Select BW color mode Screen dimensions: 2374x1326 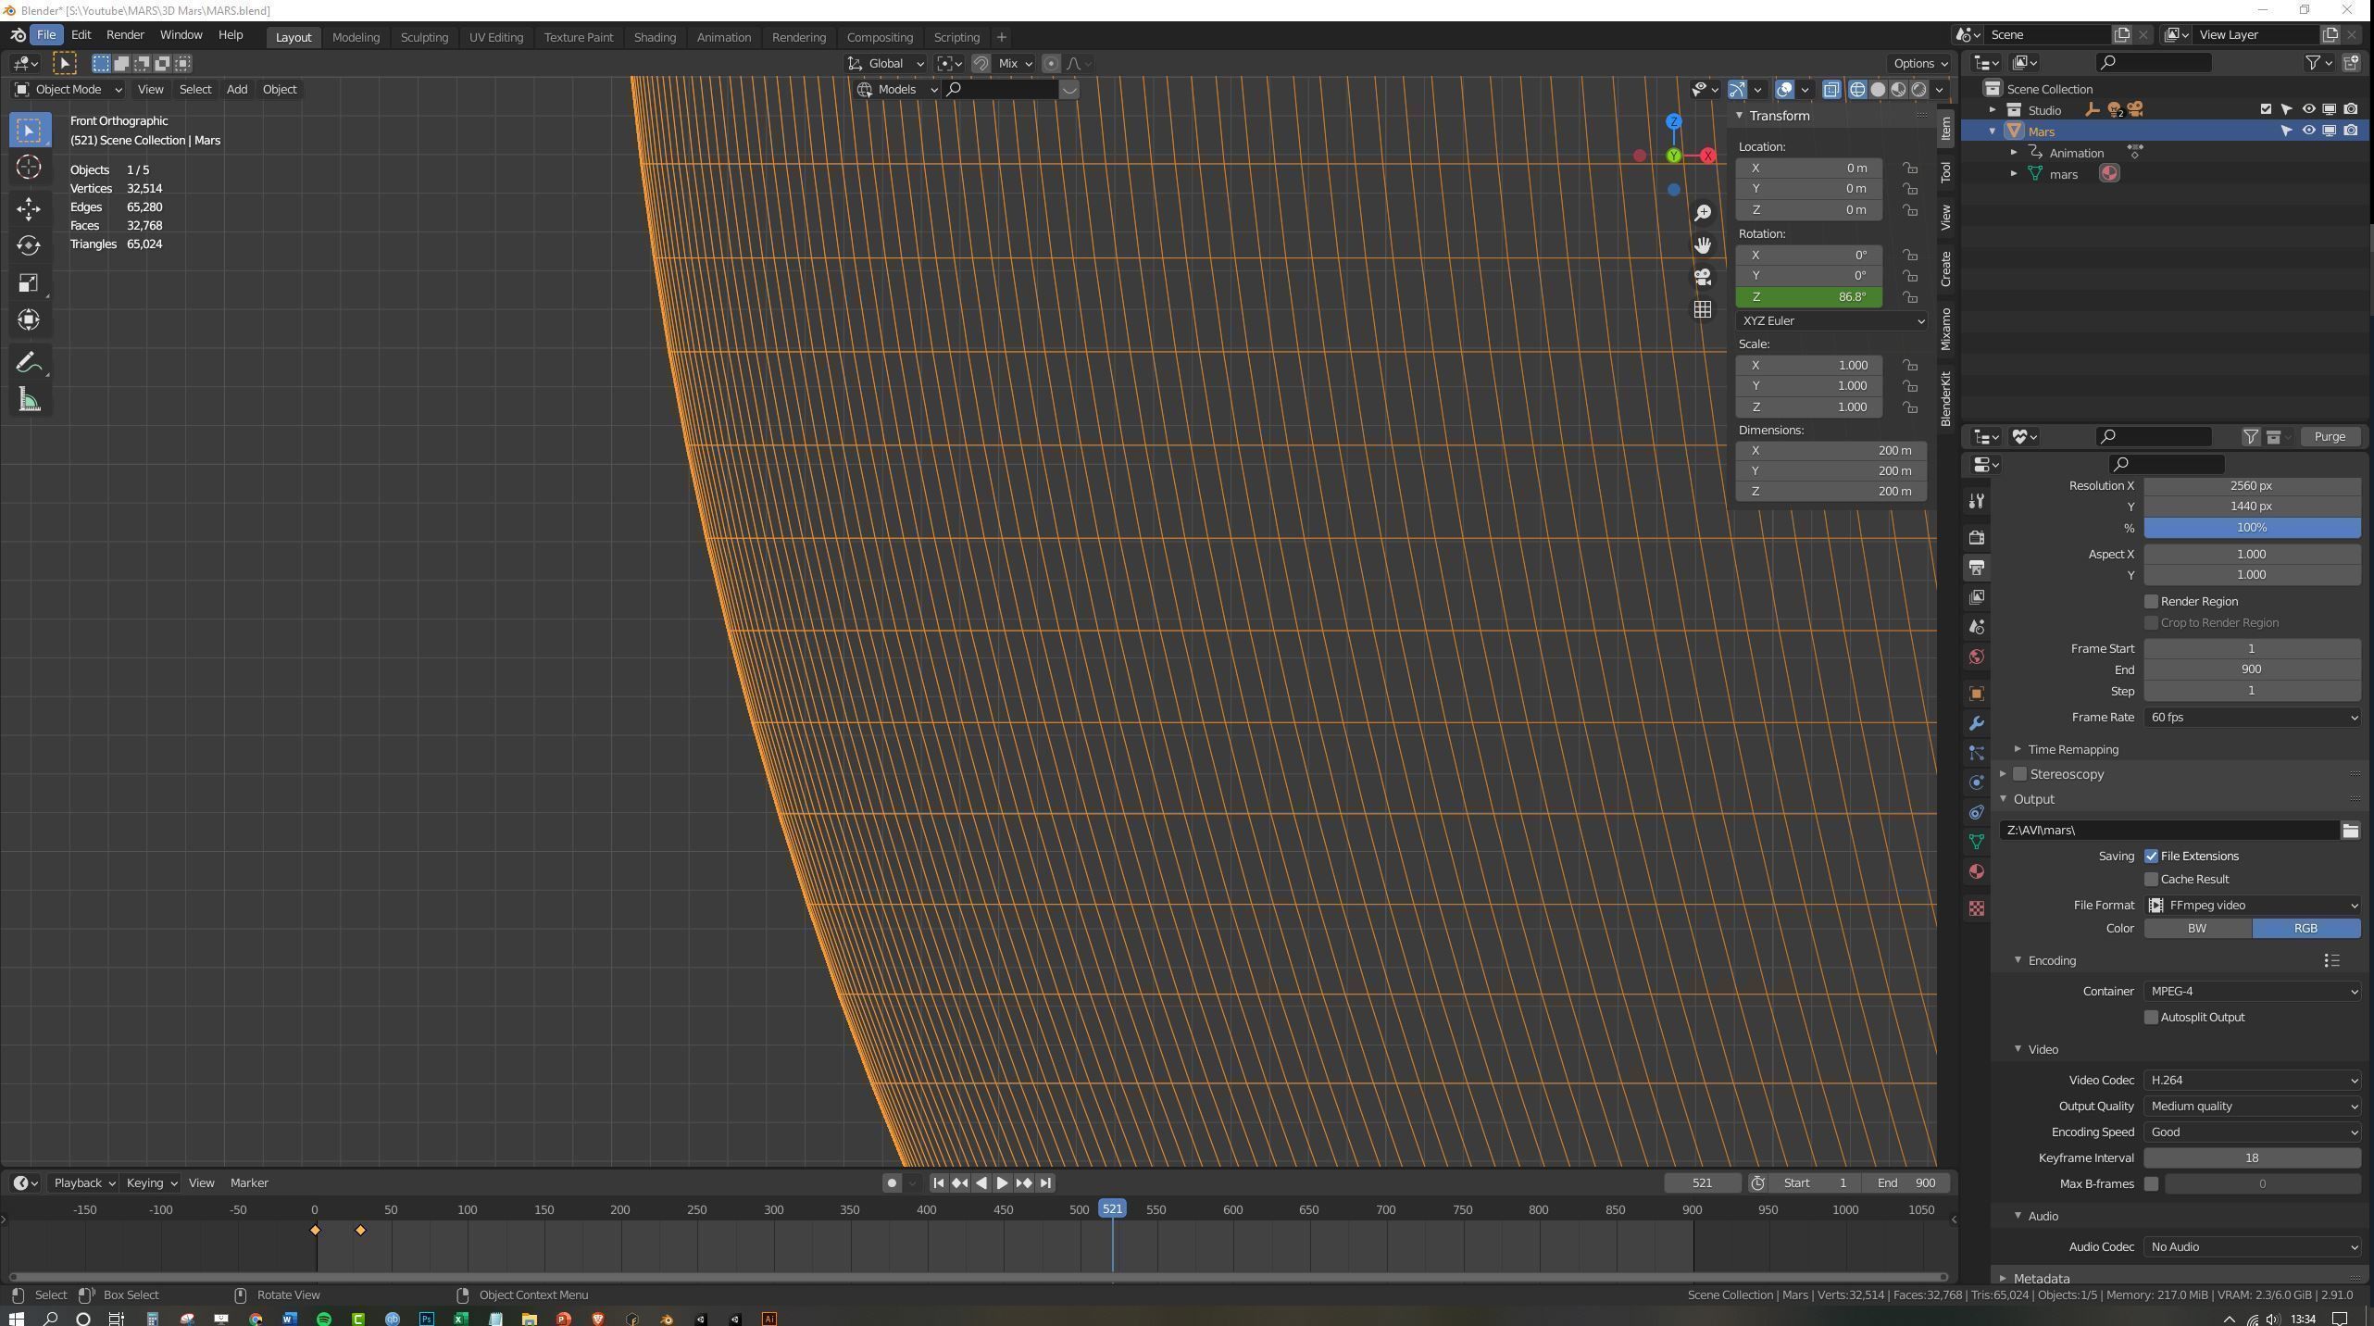pos(2196,929)
